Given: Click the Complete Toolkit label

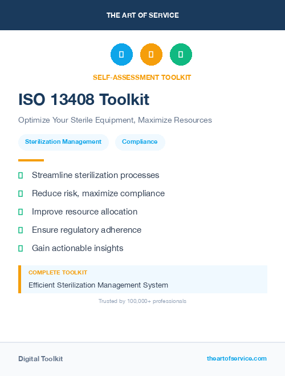Looking at the screenshot, I should [58, 273].
